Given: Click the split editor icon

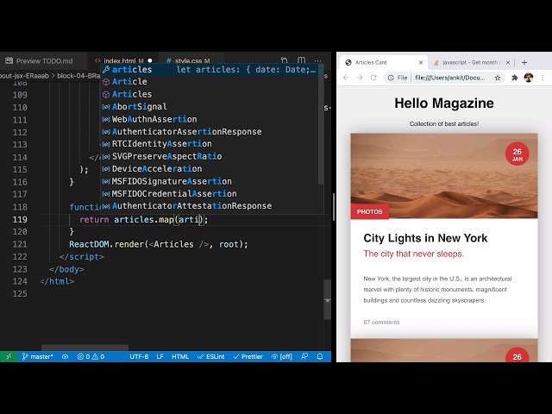Looking at the screenshot, I should (301, 60).
